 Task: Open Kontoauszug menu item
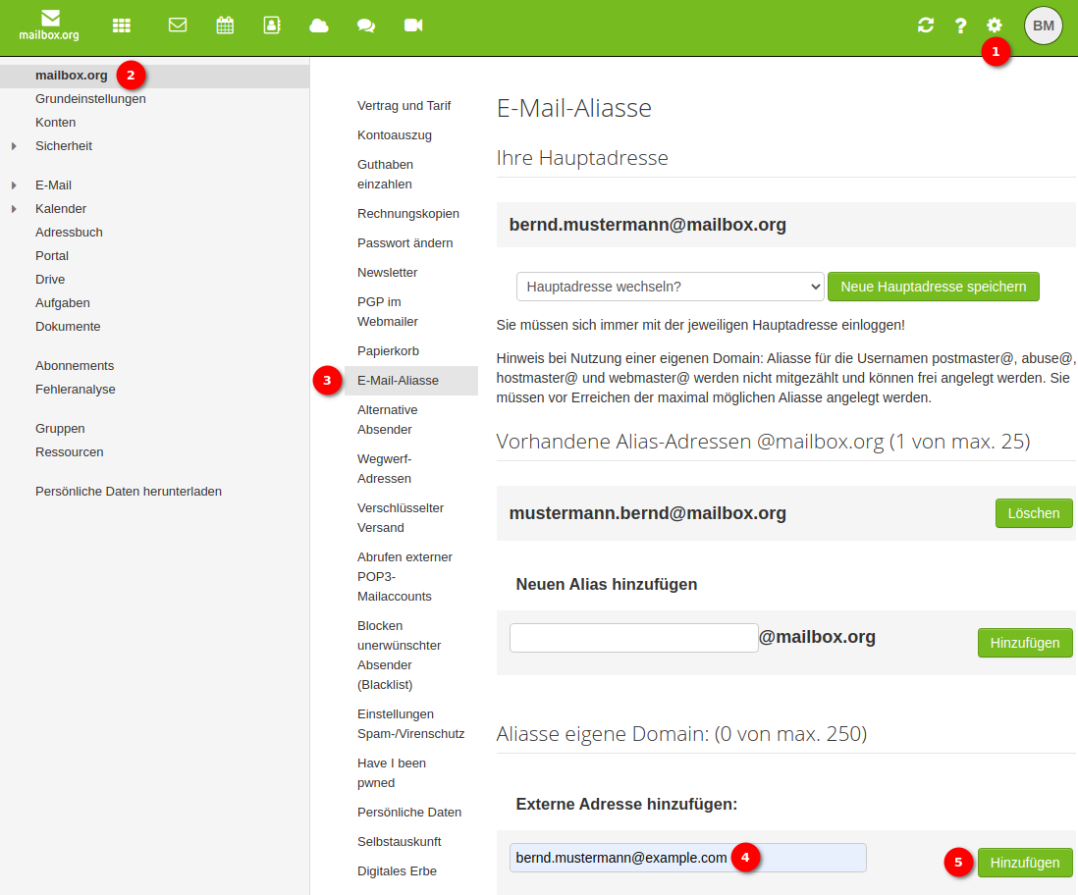tap(394, 134)
